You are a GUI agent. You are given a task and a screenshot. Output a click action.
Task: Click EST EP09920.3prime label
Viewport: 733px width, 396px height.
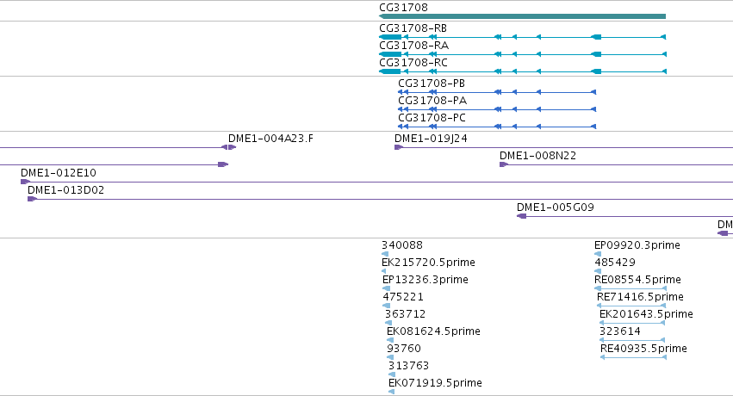pyautogui.click(x=637, y=245)
